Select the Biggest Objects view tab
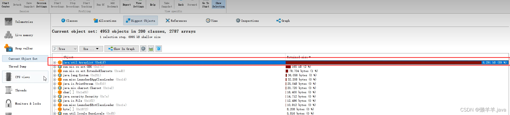 (x=140, y=20)
